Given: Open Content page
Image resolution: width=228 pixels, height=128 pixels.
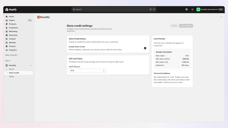Looking at the screenshot, I should [x=12, y=39].
